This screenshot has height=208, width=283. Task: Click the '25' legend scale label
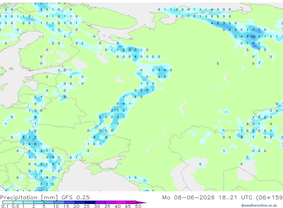[87, 206]
